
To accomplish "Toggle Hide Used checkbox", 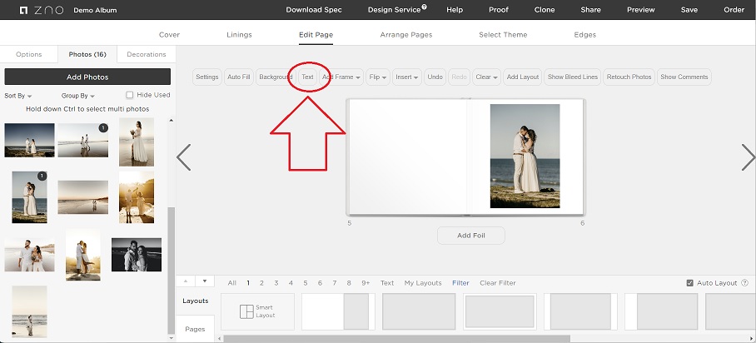I will tap(129, 95).
